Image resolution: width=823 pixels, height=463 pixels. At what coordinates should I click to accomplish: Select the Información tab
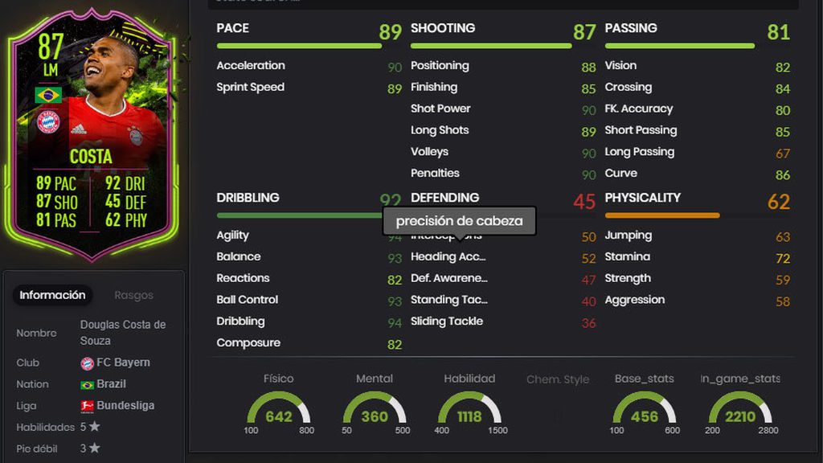(52, 295)
